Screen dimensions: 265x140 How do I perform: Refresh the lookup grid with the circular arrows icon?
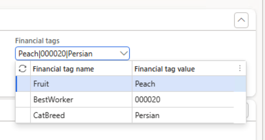[22, 69]
